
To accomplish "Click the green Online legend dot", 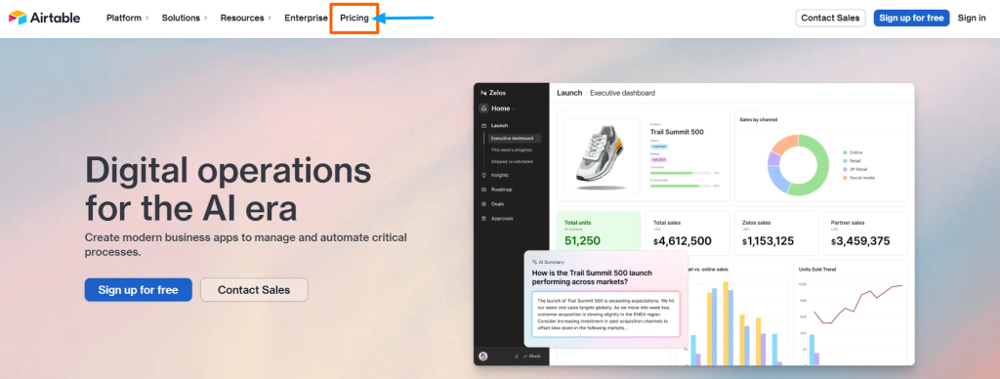I will [845, 152].
